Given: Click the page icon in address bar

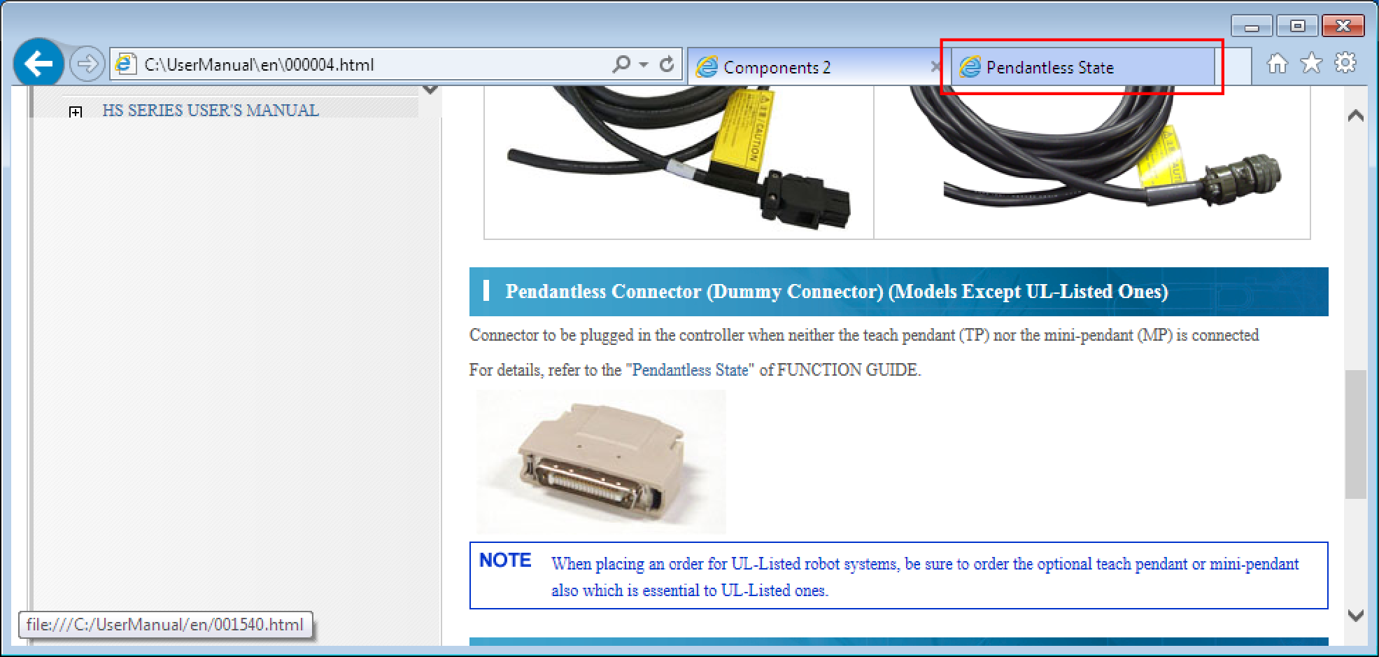Looking at the screenshot, I should click(125, 64).
